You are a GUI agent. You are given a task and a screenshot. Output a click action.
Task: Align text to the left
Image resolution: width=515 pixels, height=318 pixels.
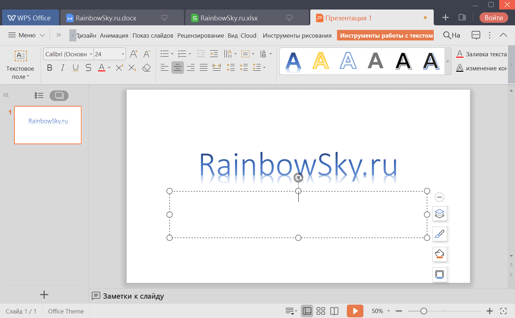click(x=165, y=68)
